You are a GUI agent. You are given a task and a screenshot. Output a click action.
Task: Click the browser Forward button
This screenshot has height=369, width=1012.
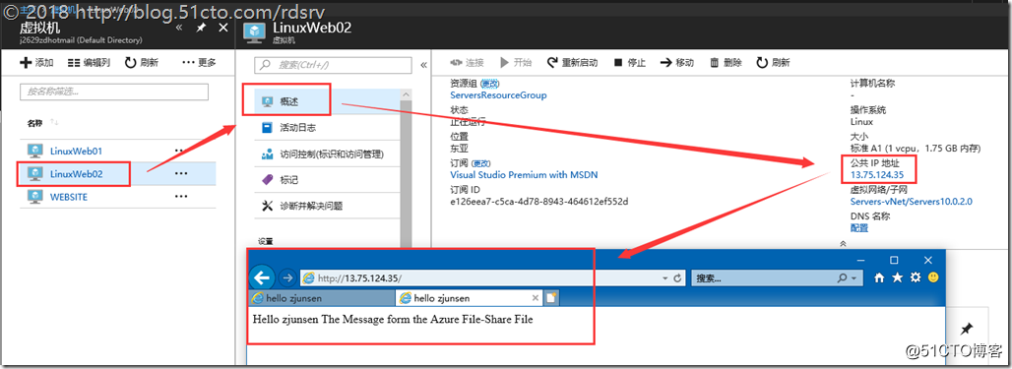[287, 278]
